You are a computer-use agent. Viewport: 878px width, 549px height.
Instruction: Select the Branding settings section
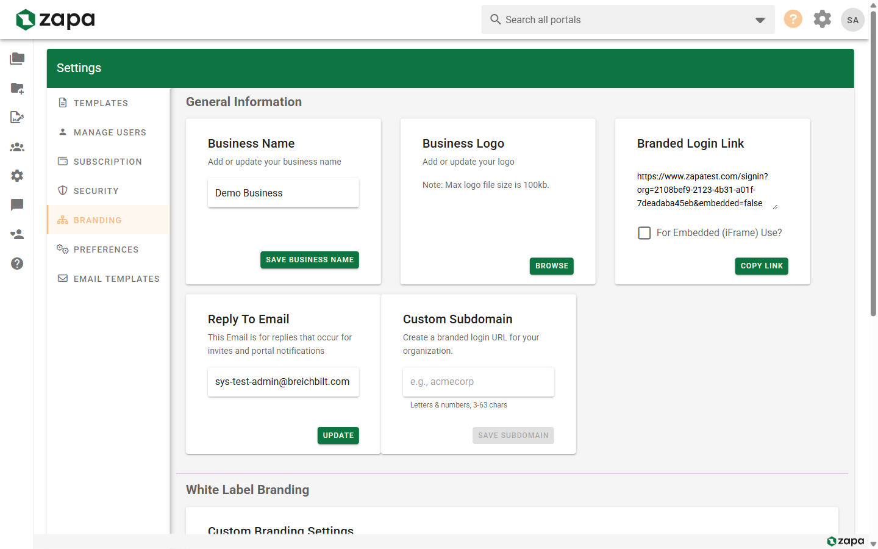point(109,220)
